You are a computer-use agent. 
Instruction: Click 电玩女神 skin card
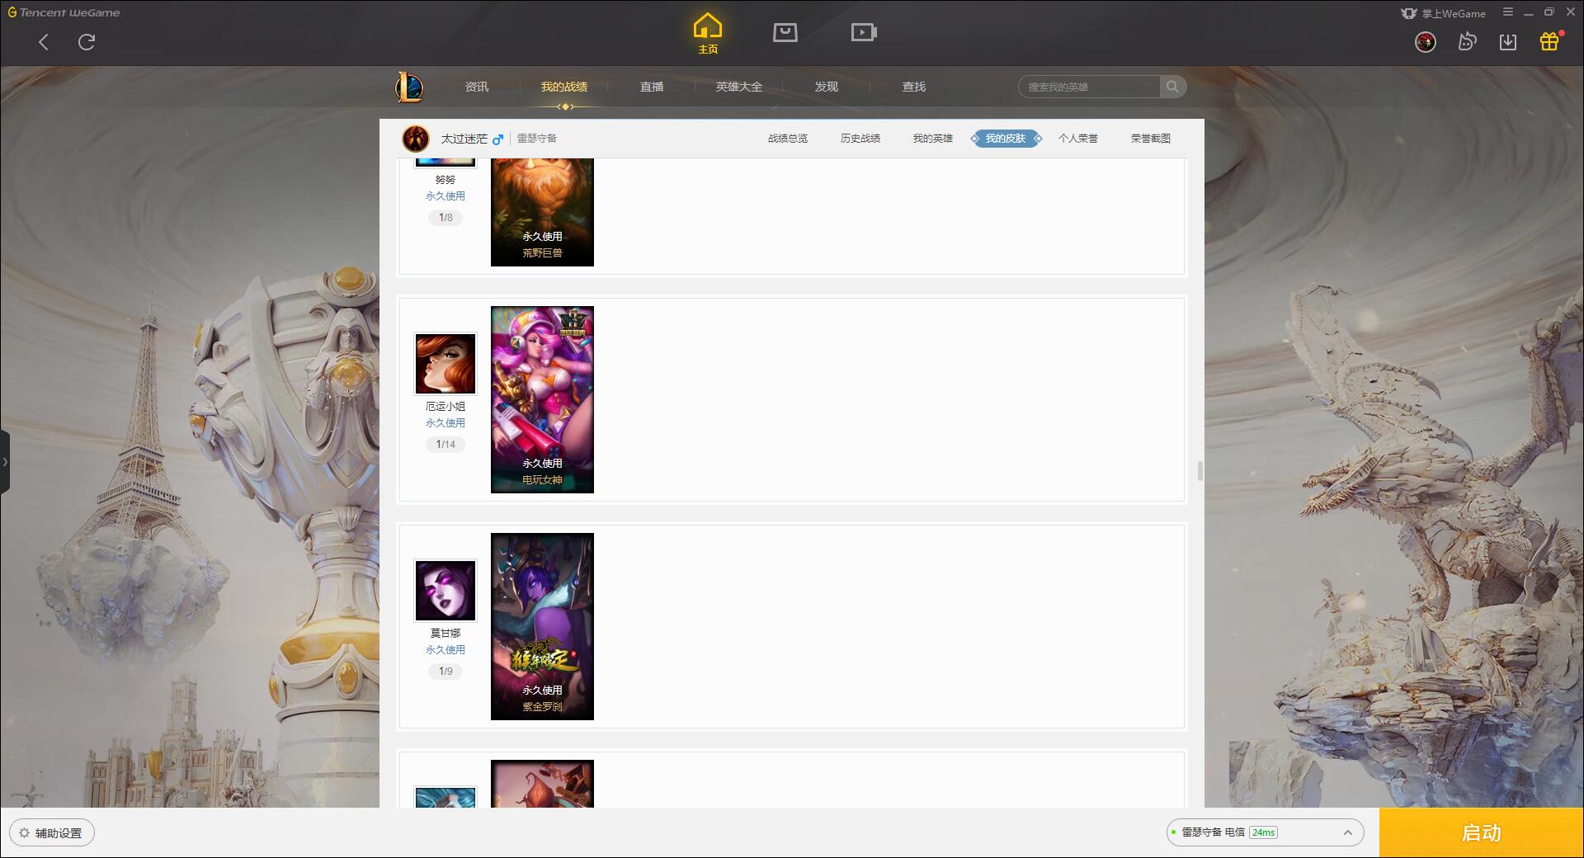[x=542, y=400]
